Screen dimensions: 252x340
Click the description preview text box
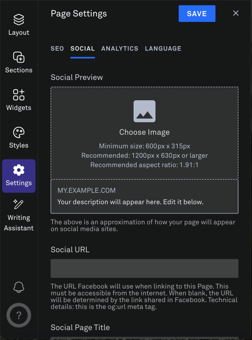point(144,196)
